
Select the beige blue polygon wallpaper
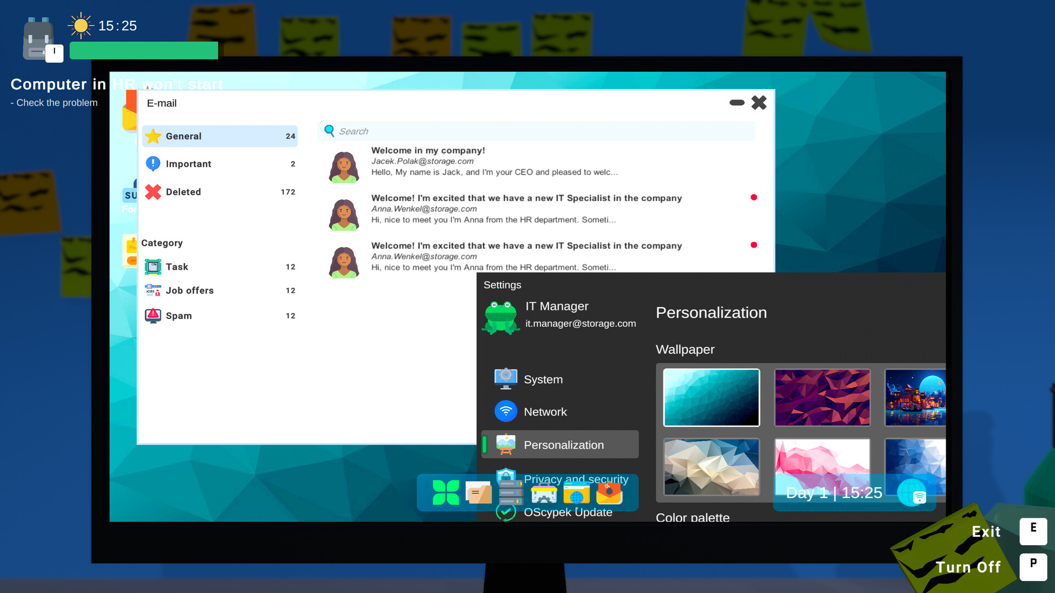click(711, 467)
